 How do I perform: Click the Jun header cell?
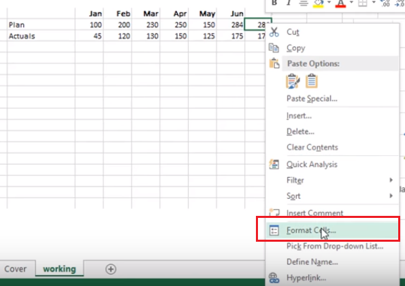pyautogui.click(x=231, y=14)
